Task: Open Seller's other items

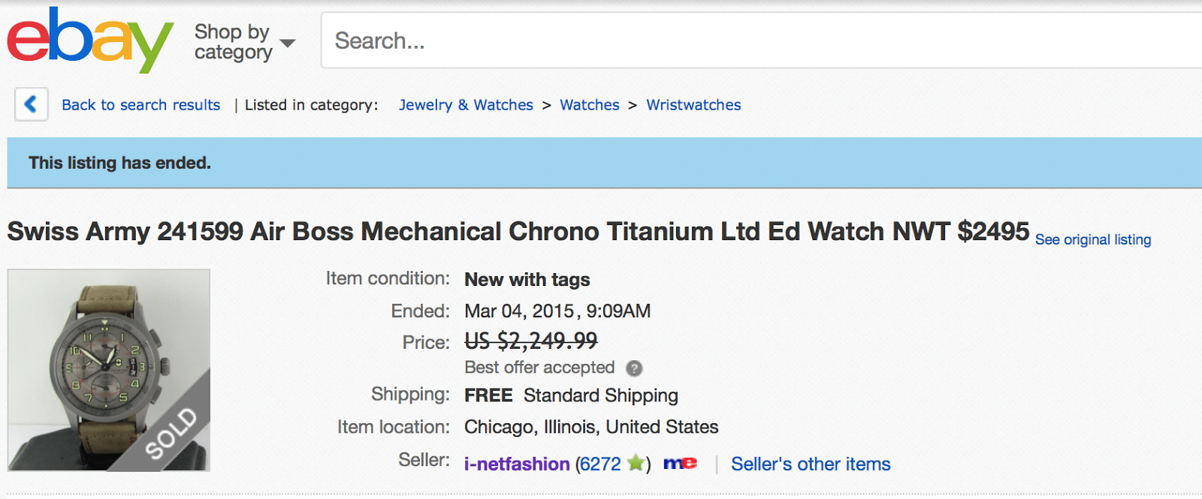Action: [x=811, y=464]
